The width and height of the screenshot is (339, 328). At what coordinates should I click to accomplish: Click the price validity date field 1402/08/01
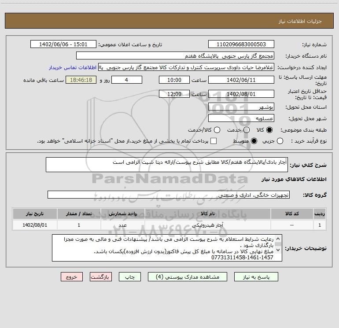pyautogui.click(x=241, y=94)
